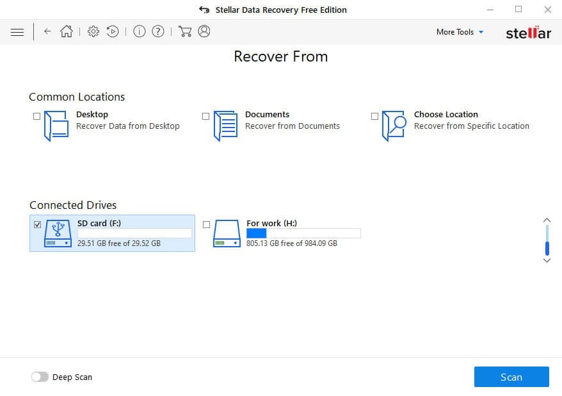The width and height of the screenshot is (562, 396).
Task: Click the blue usage bar of For work (H:)
Action: tap(256, 233)
